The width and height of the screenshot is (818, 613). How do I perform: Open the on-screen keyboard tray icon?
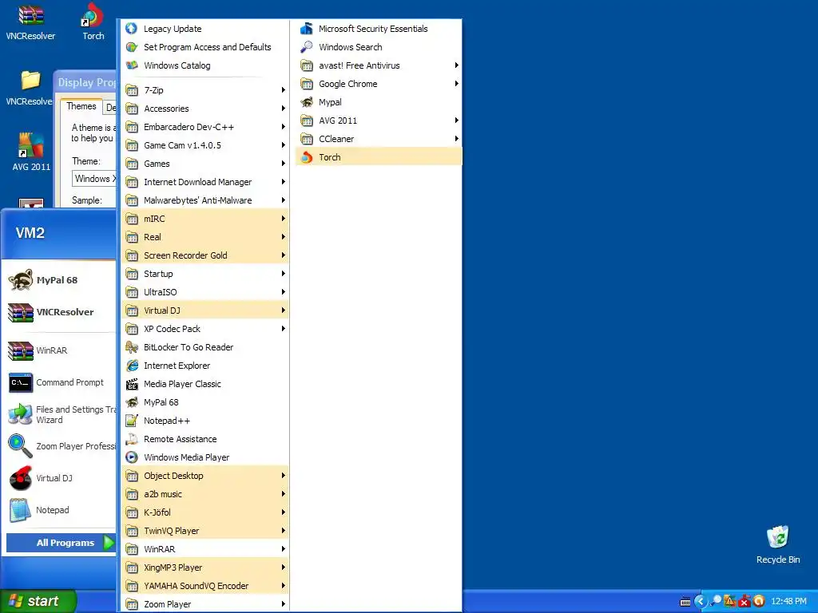pos(685,602)
